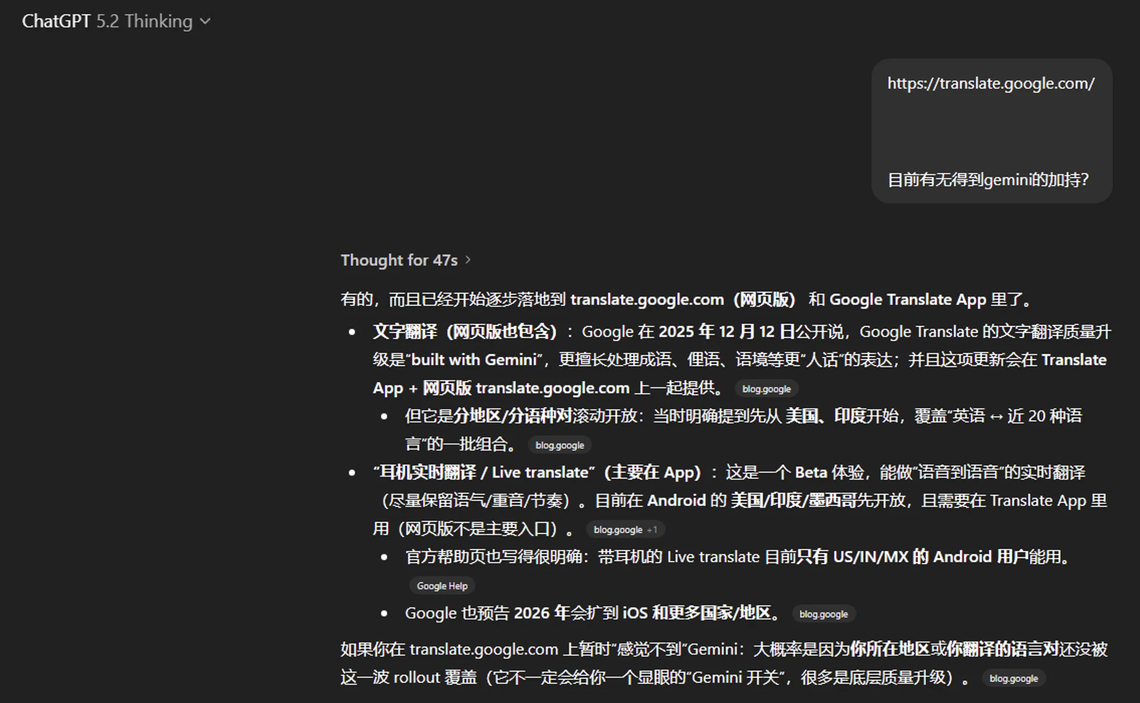Image resolution: width=1140 pixels, height=703 pixels.
Task: Open the blog.google chip in the 分地区 sub-bullet
Action: (x=559, y=445)
